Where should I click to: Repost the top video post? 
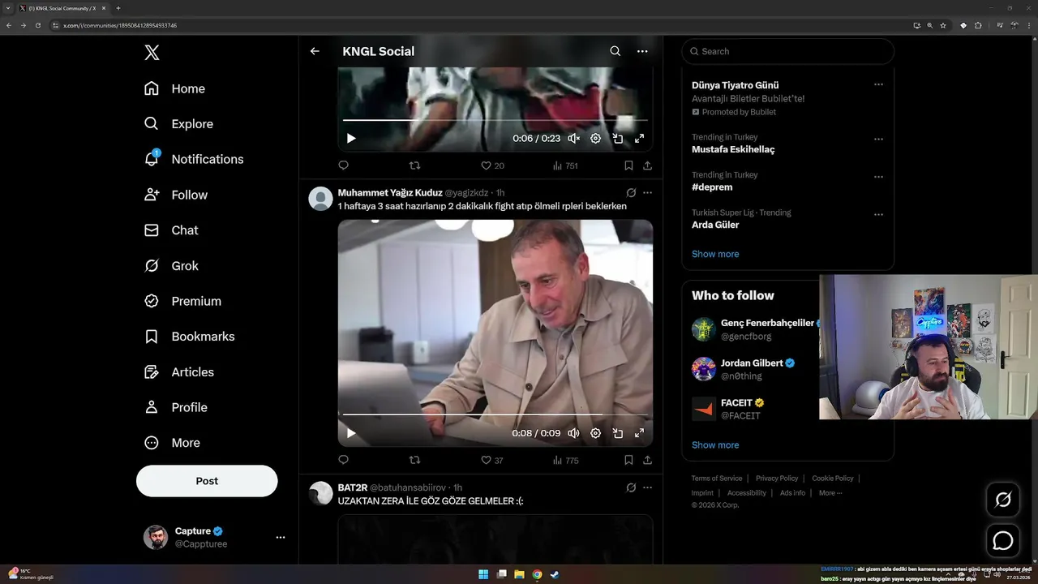pyautogui.click(x=414, y=165)
